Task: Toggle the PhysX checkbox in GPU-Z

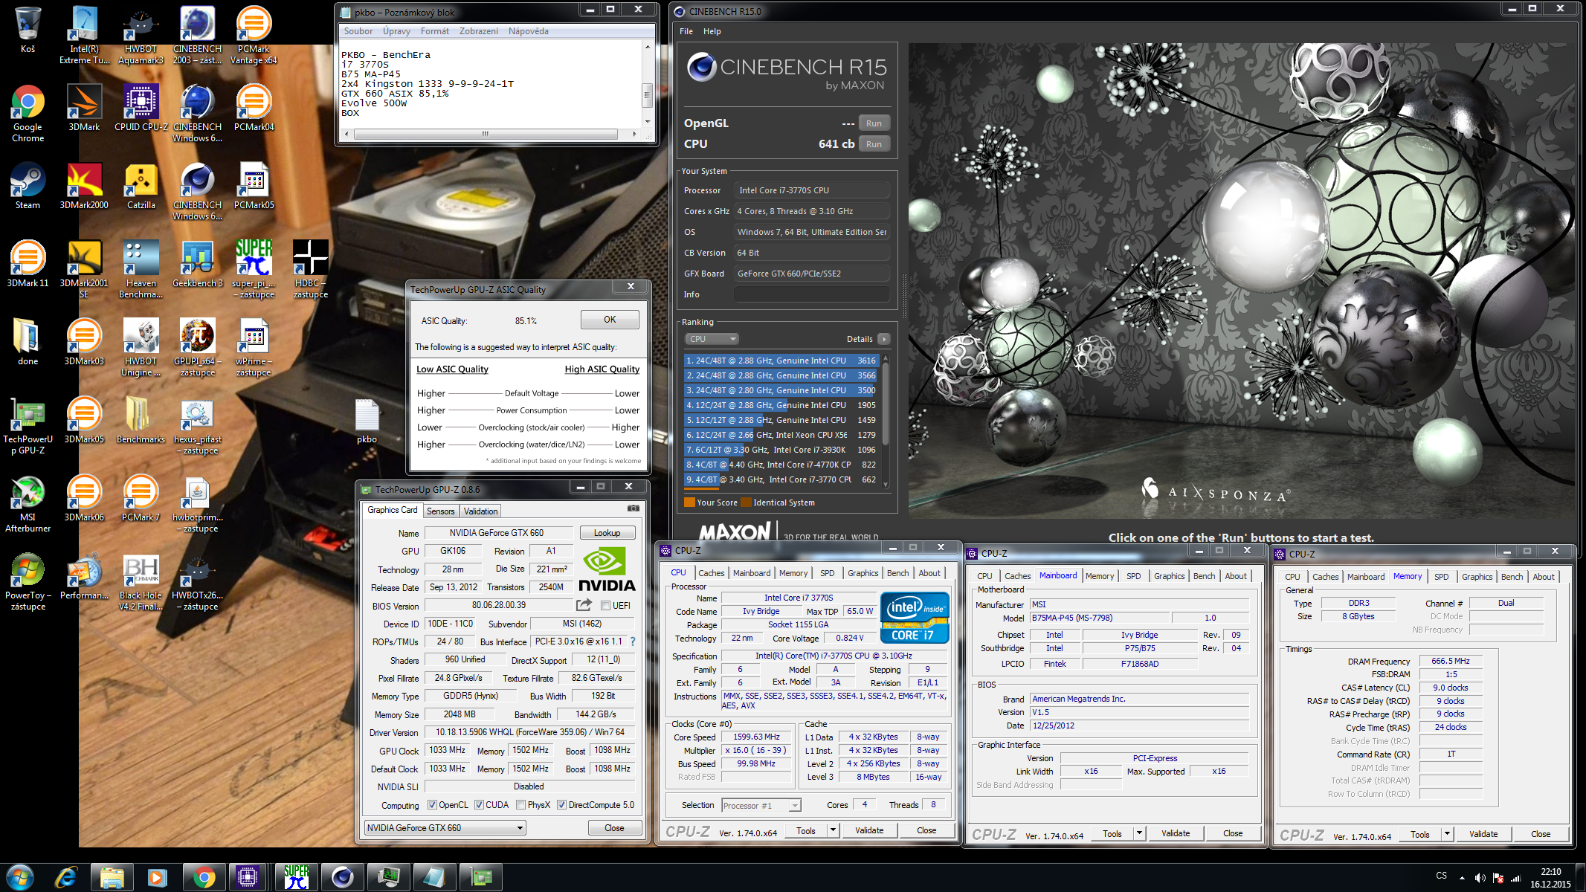Action: [x=520, y=805]
